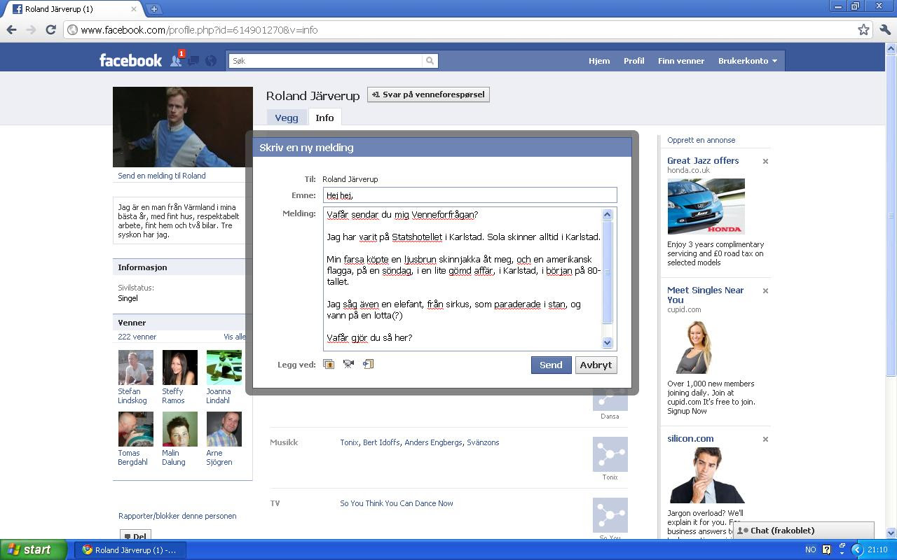Click the Honda car ad image

[706, 206]
